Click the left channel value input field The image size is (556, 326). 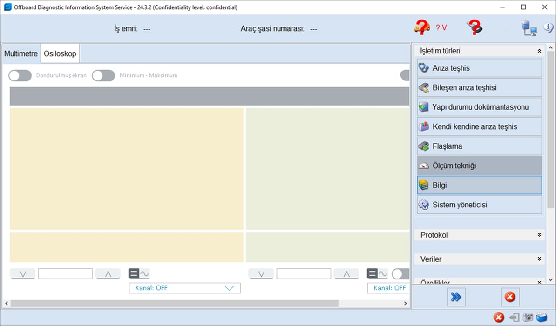point(65,273)
